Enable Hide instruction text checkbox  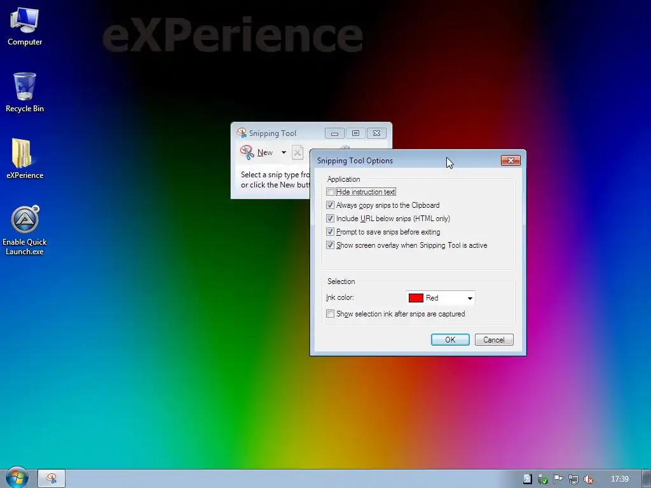tap(330, 192)
